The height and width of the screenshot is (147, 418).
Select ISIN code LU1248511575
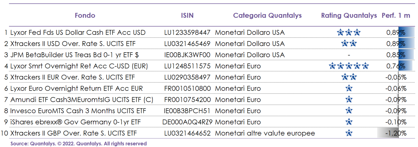tap(187, 66)
